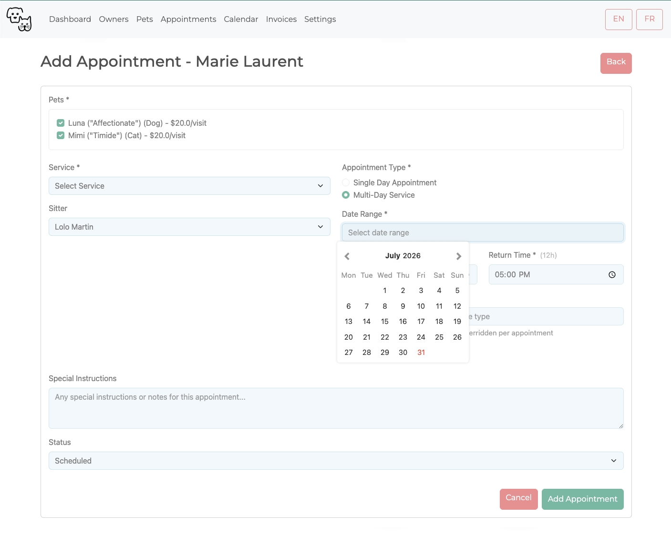This screenshot has height=535, width=671.
Task: Pick July 7 in the calendar
Action: [367, 306]
